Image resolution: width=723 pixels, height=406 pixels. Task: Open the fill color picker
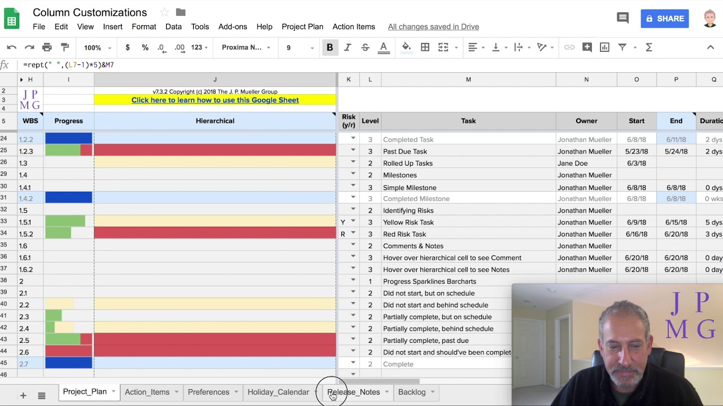(406, 47)
